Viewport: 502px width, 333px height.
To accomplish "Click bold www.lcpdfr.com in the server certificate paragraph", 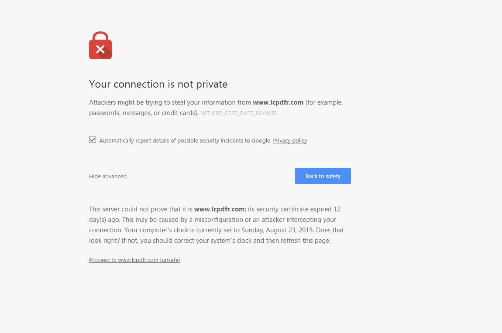I will [x=219, y=209].
